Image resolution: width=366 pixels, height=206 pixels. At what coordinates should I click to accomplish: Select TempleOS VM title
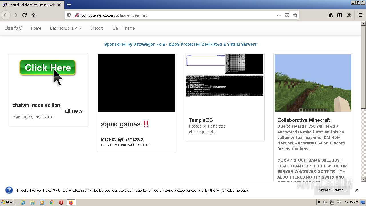[201, 120]
